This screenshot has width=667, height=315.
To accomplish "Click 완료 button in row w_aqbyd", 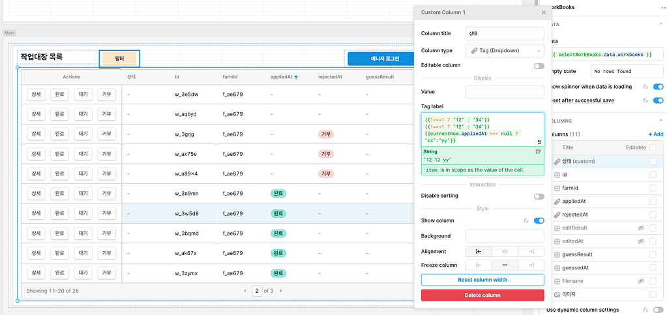I will (59, 114).
